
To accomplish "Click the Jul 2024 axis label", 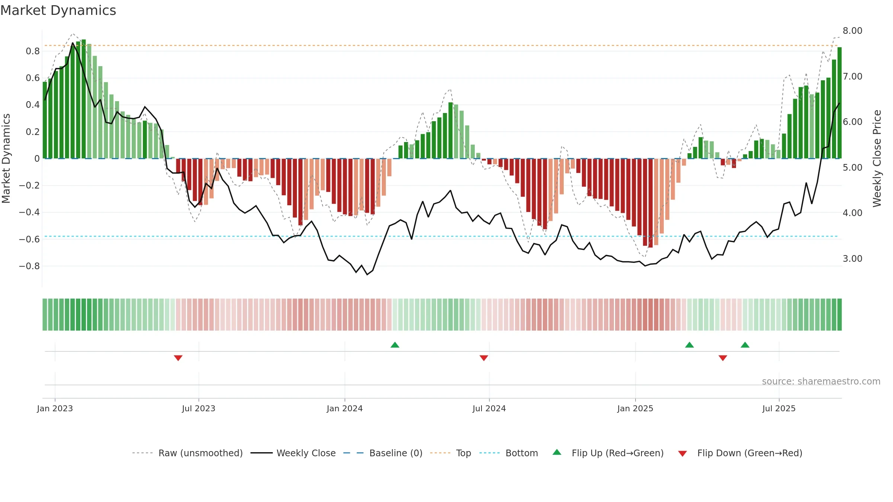I will (489, 408).
